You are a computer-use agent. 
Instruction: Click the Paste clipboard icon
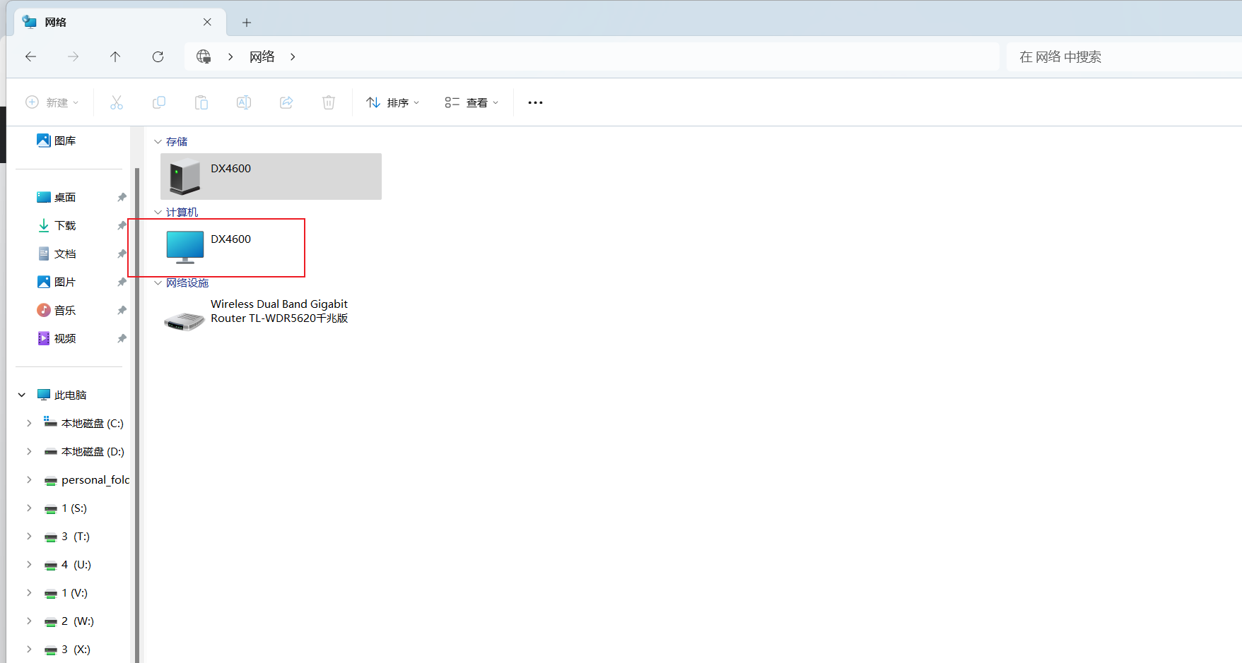[201, 102]
